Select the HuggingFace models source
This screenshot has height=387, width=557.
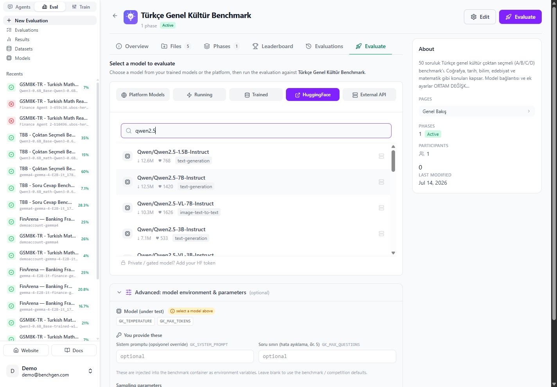point(313,95)
